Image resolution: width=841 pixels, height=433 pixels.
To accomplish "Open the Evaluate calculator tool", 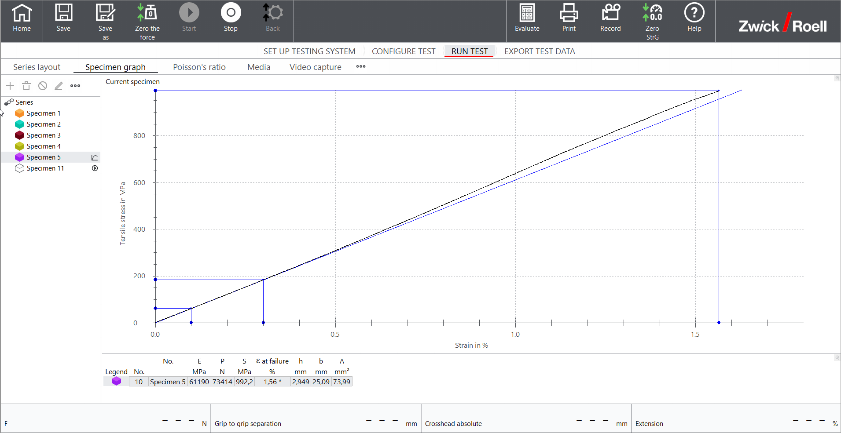I will [527, 18].
